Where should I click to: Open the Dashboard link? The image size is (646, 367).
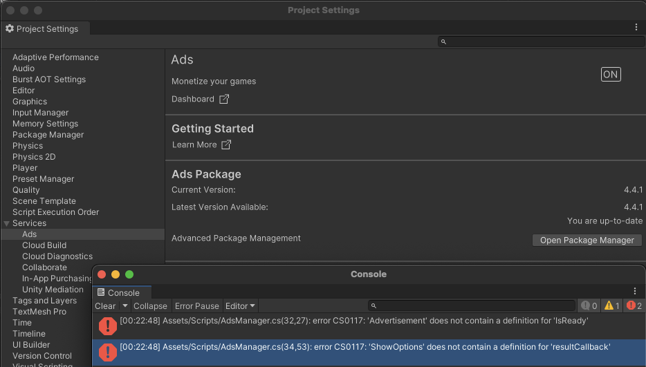click(193, 99)
